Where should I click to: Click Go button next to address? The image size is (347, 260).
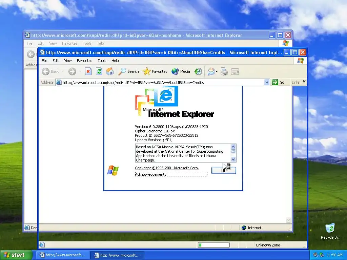click(278, 83)
